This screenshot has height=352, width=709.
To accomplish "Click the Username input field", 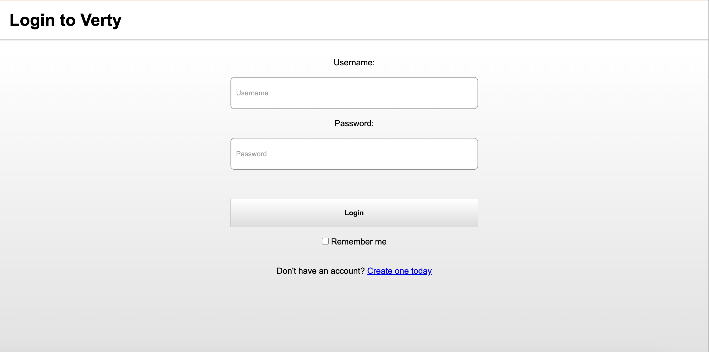I will click(354, 93).
